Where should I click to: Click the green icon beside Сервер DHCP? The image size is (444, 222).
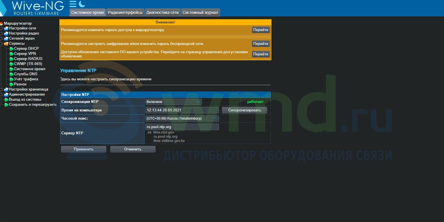coord(12,49)
